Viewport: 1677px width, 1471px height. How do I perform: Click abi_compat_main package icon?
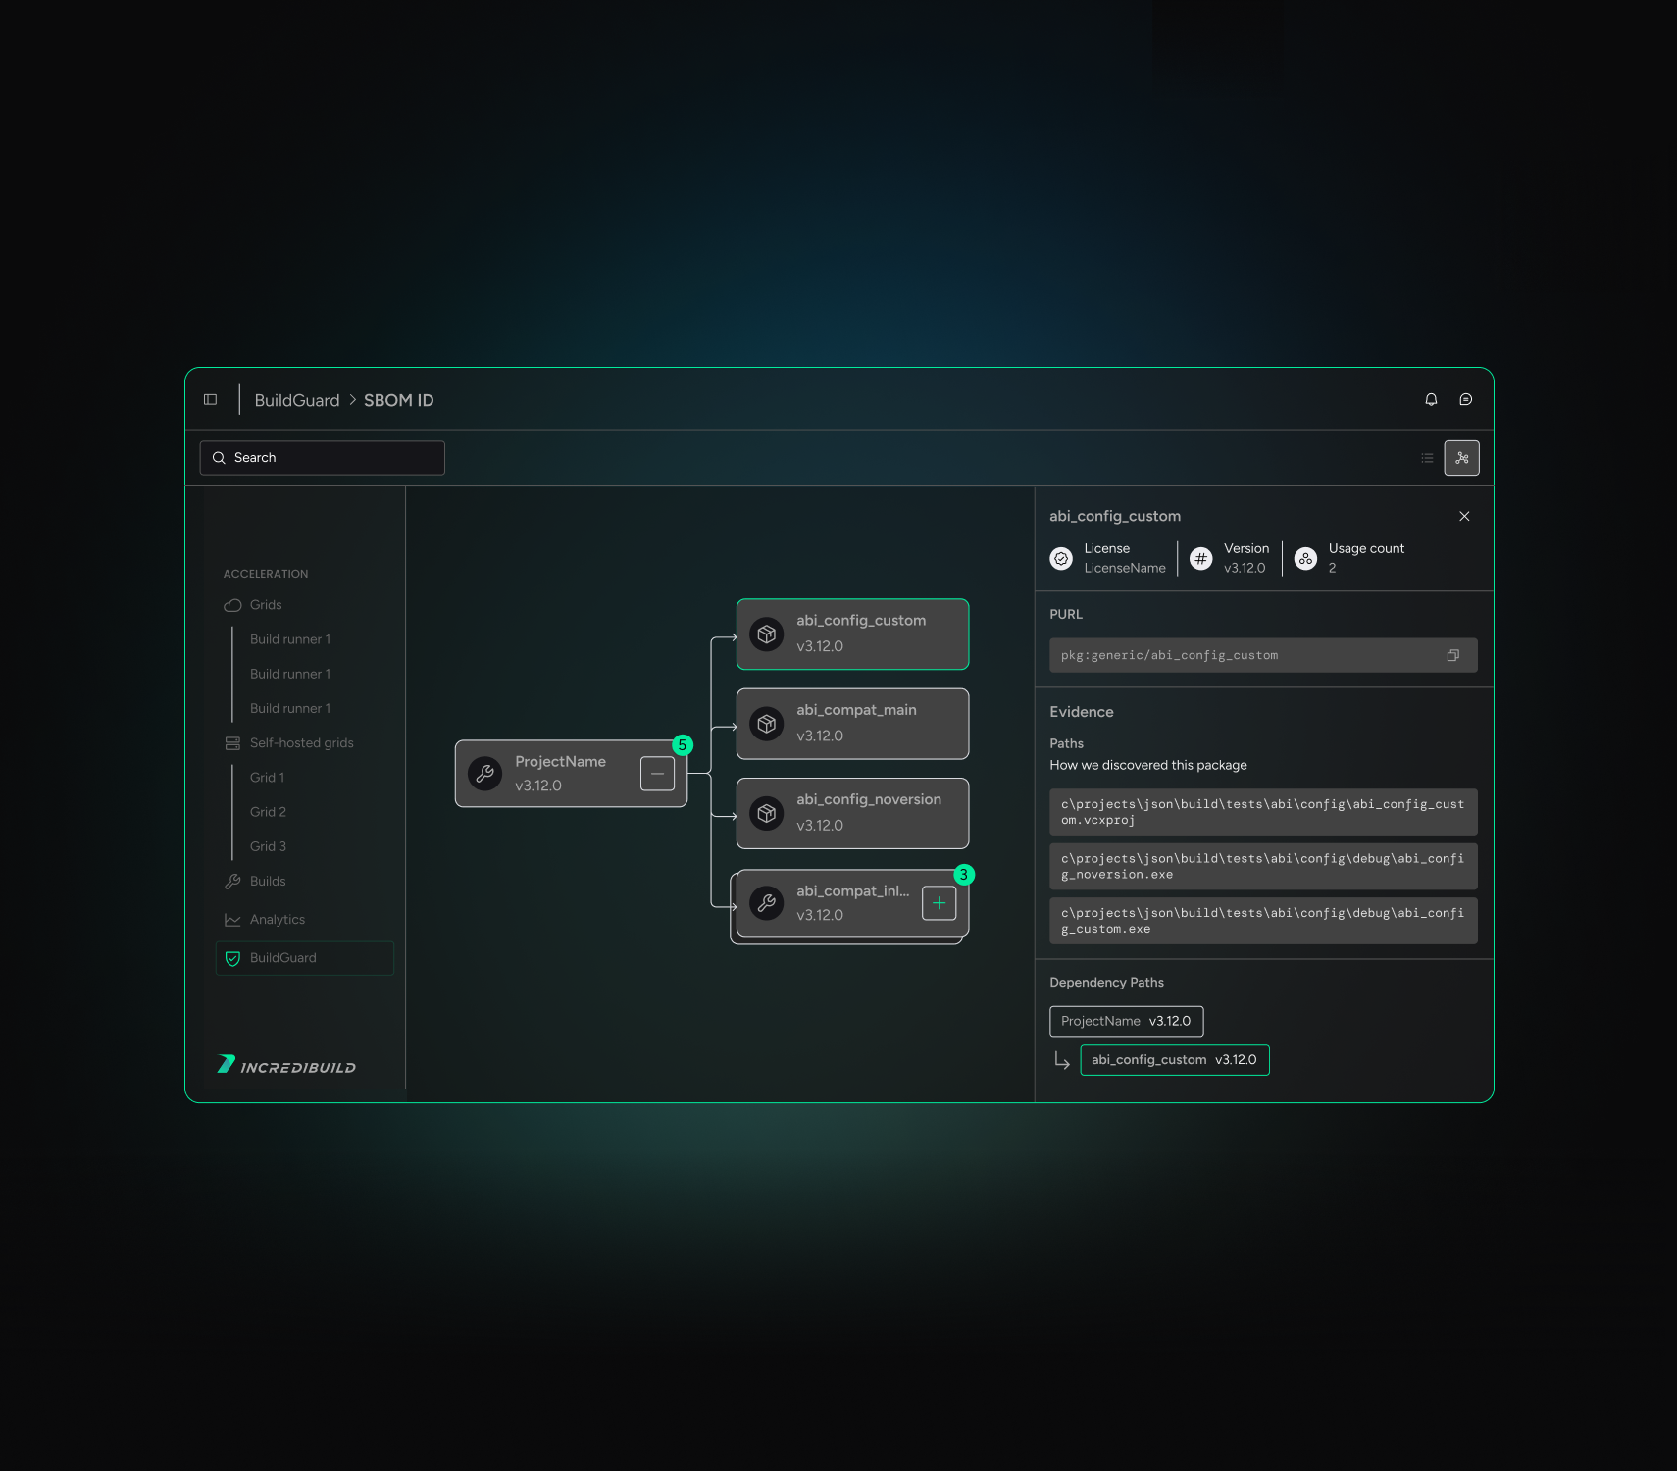click(767, 724)
